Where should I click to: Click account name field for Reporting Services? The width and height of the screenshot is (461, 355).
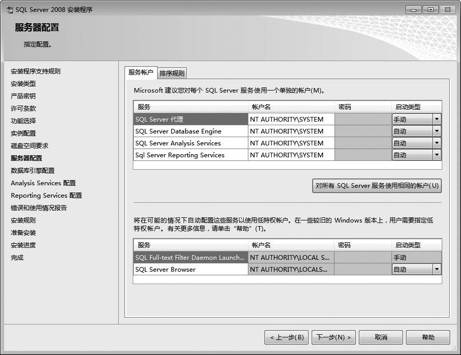(291, 155)
